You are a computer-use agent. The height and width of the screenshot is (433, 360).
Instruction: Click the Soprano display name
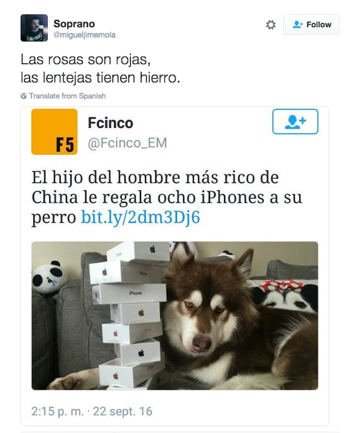(74, 24)
